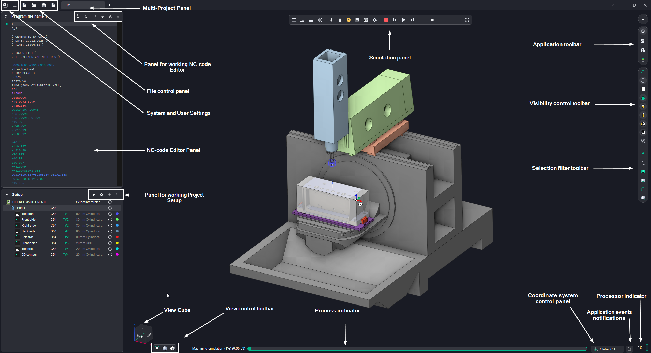Click the stop simulation red square
This screenshot has width=651, height=353.
coord(386,20)
